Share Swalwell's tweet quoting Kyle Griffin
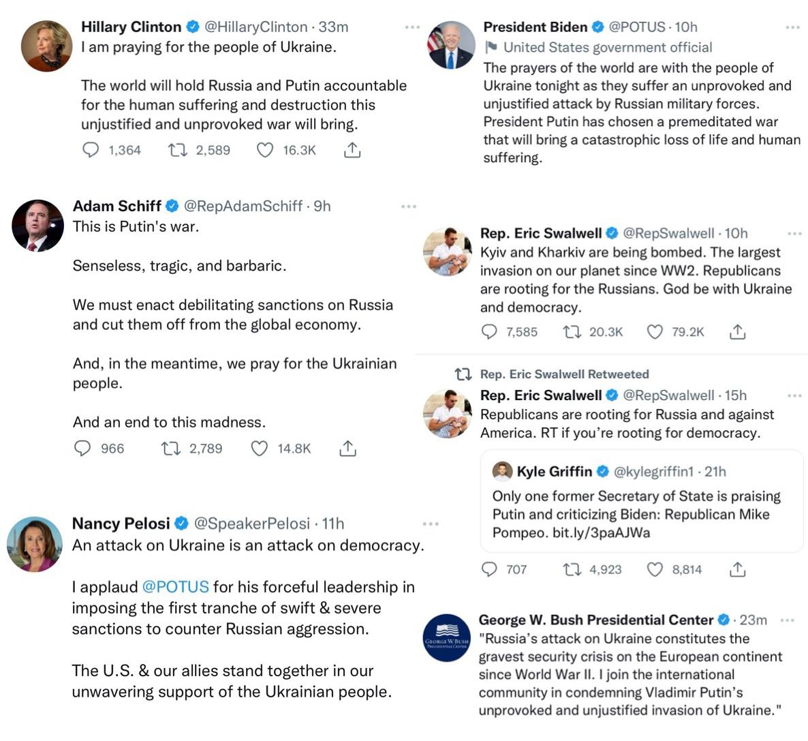Image resolution: width=808 pixels, height=741 pixels. coord(737,569)
